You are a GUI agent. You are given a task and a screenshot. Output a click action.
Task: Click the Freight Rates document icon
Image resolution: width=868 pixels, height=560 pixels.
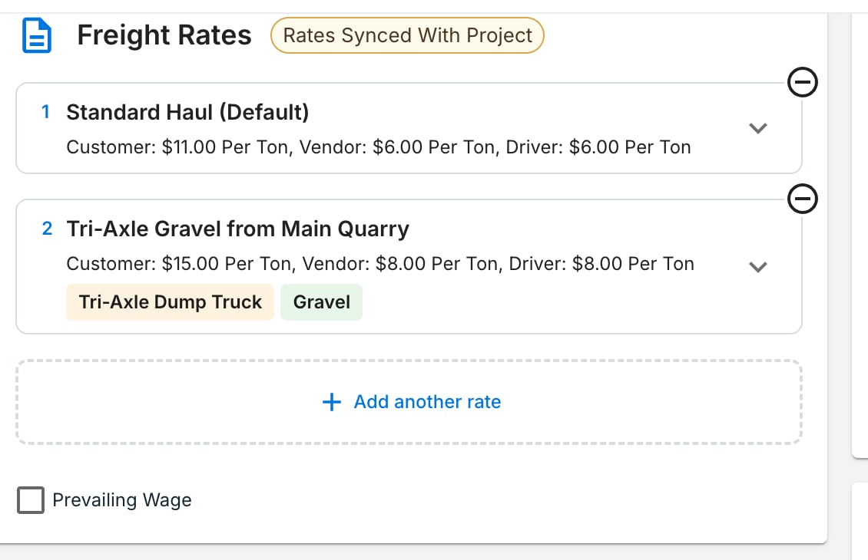tap(37, 35)
